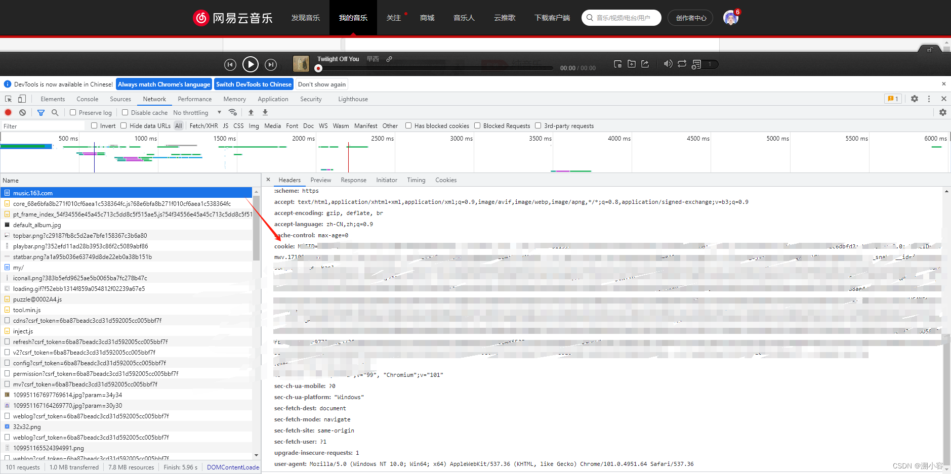Switch to the Sources tab
Screen dimensions: 951x474
coord(120,99)
